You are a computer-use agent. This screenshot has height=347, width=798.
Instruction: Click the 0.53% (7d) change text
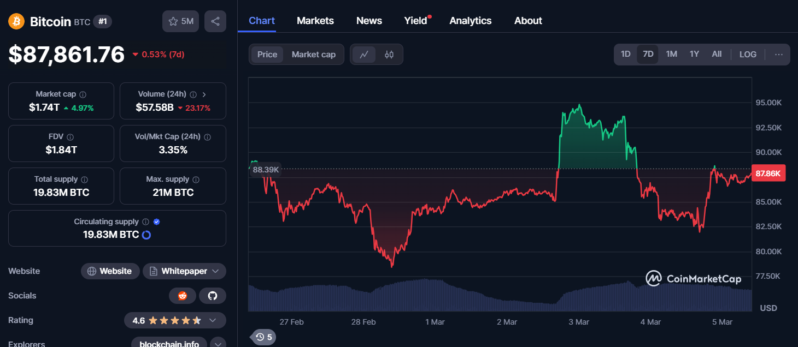tap(163, 55)
